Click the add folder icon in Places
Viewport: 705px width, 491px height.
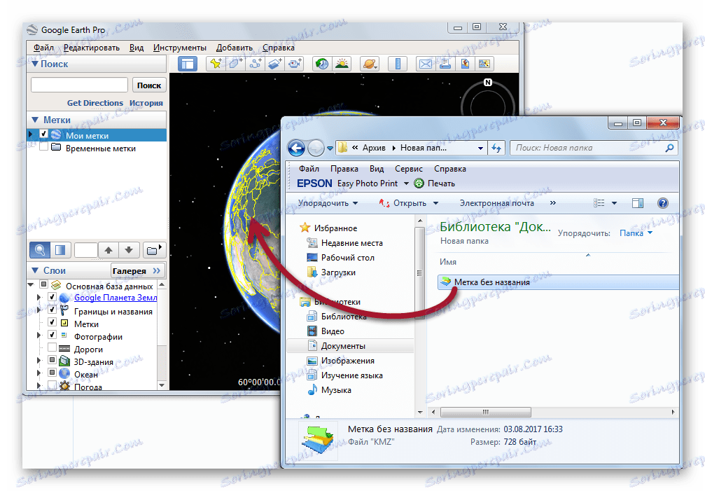point(153,250)
